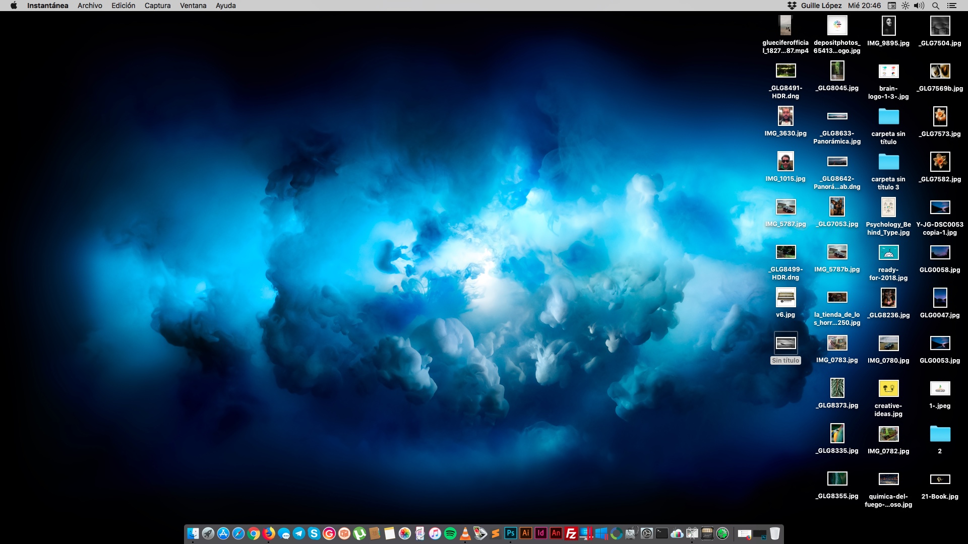
Task: Launch Adobe Illustrator from the dock
Action: tap(526, 533)
